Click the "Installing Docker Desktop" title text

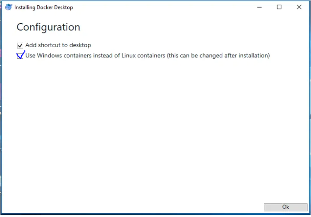click(x=44, y=8)
